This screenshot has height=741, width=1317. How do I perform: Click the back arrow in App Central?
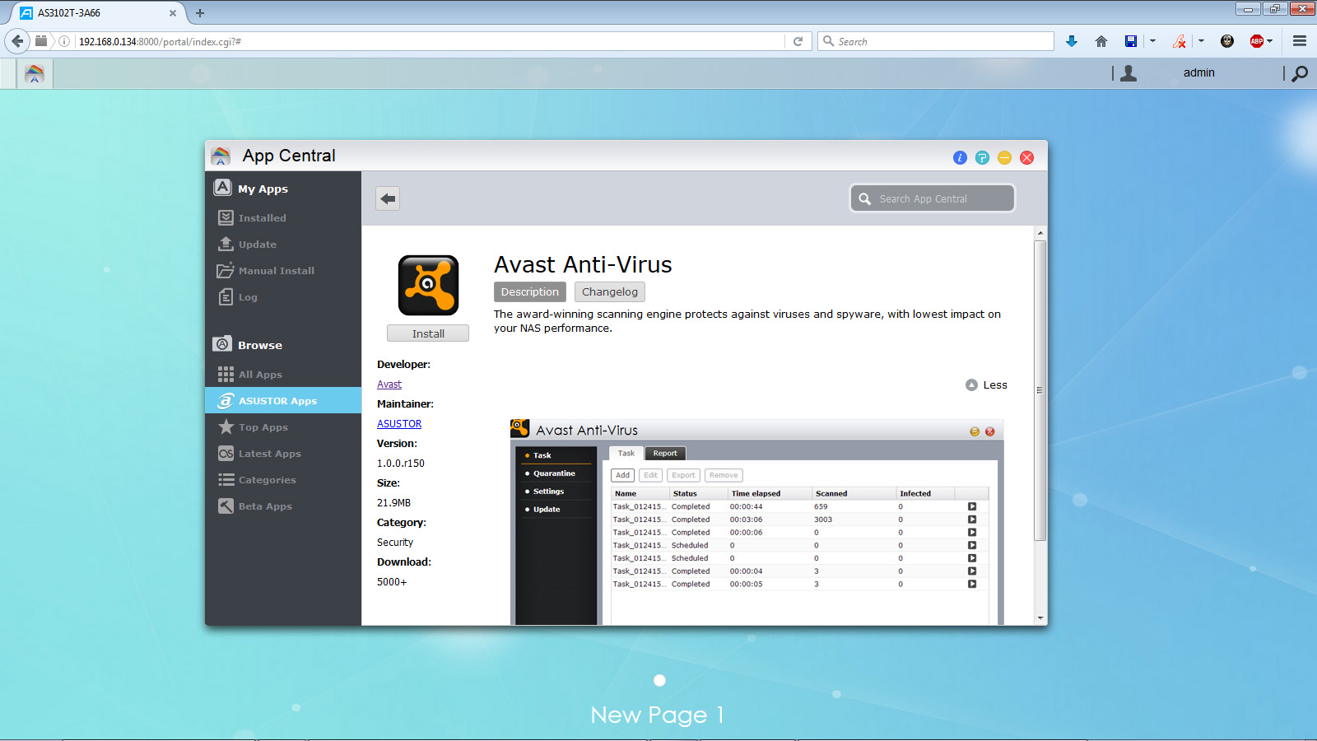coord(388,198)
